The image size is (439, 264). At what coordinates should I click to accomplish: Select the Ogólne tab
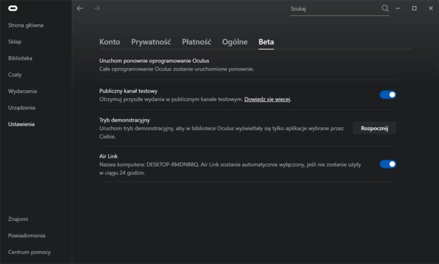235,42
